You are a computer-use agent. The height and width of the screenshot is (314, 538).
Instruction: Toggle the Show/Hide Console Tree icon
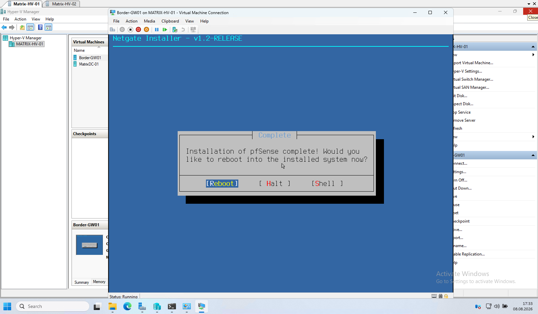point(30,27)
